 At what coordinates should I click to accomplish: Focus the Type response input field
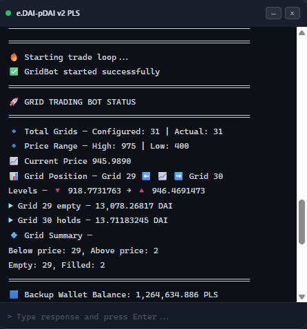pyautogui.click(x=153, y=317)
